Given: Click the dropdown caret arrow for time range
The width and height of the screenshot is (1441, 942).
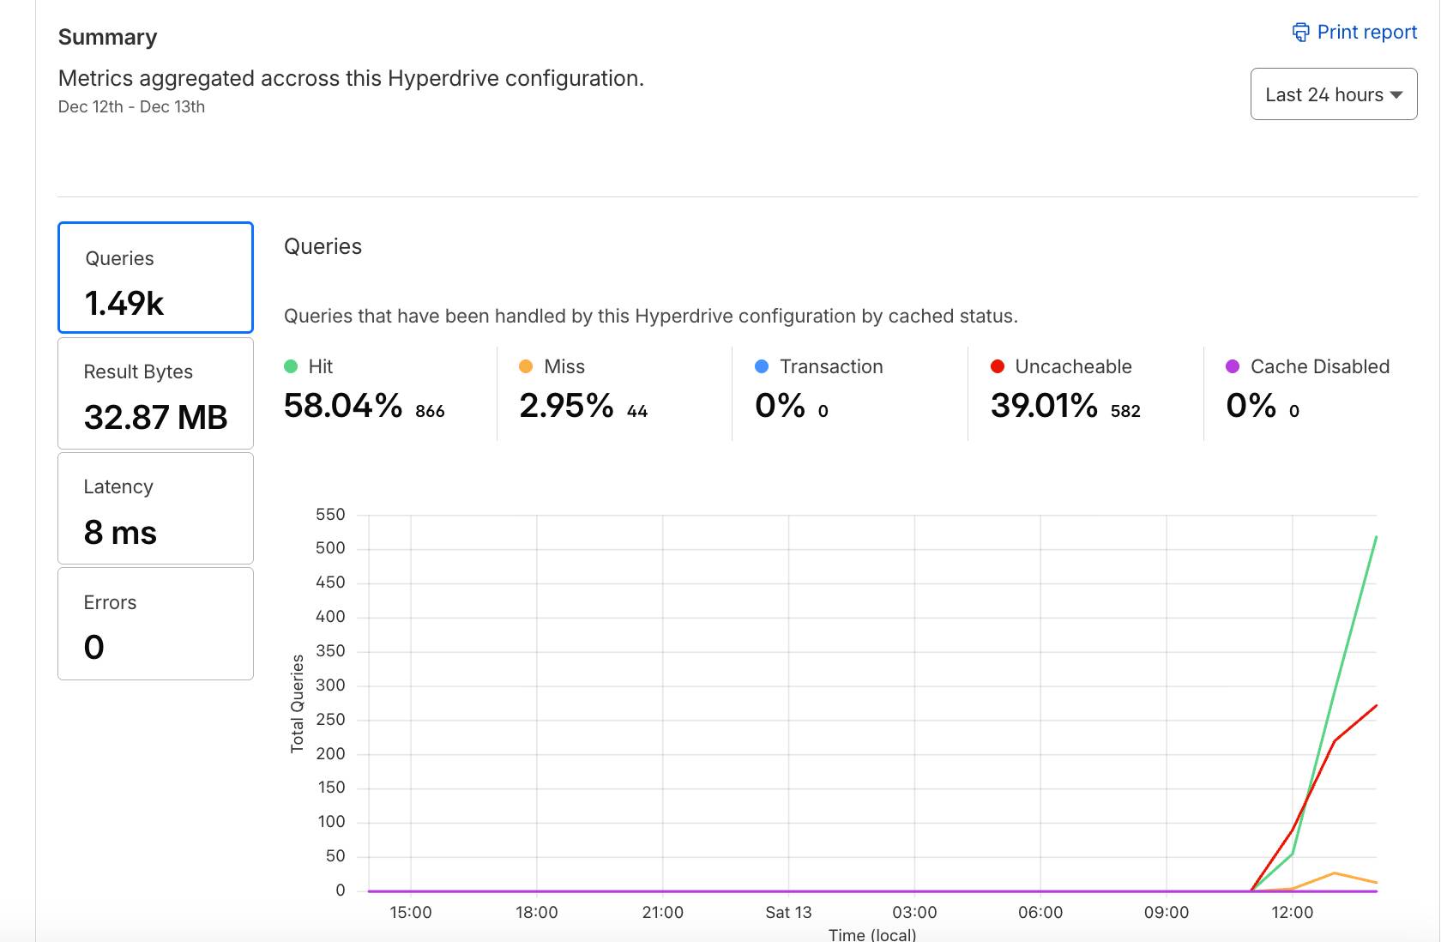Looking at the screenshot, I should click(x=1396, y=94).
